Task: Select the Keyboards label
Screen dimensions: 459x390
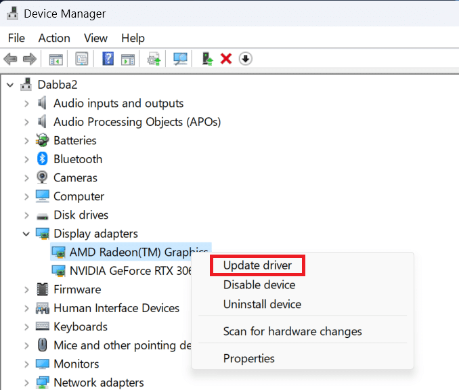Action: (81, 327)
